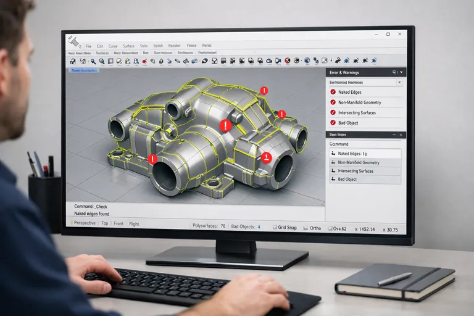The image size is (474, 316).
Task: Click the red circular cancel toolbar icon
Action: pos(288,61)
